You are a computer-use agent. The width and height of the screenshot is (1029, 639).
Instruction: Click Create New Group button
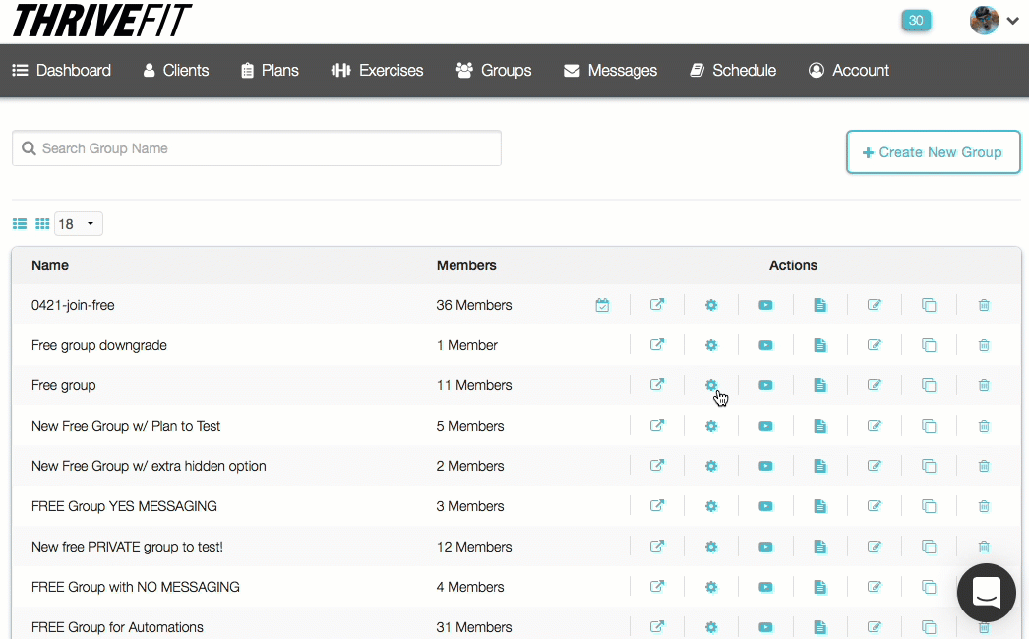933,152
